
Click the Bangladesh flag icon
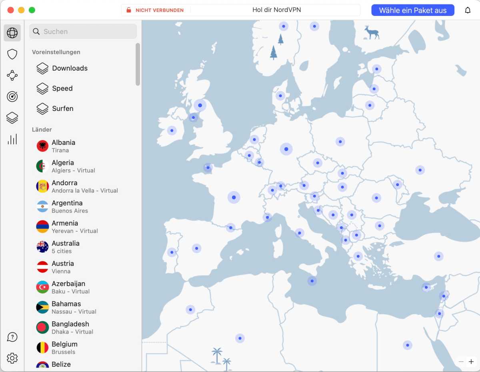(x=42, y=327)
